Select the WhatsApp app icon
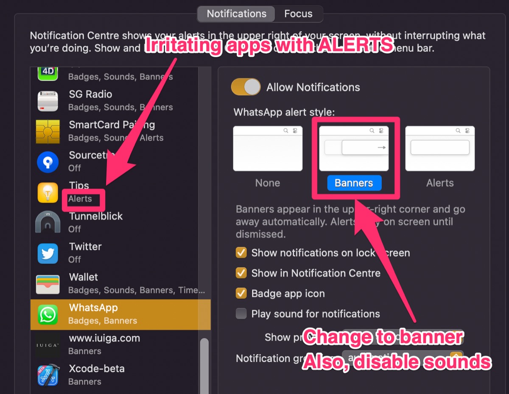509x394 pixels. [48, 315]
